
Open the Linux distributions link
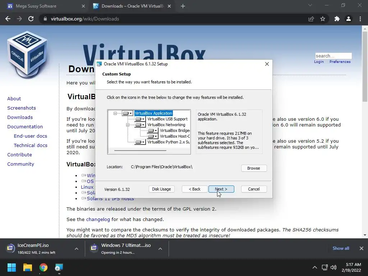point(87,187)
